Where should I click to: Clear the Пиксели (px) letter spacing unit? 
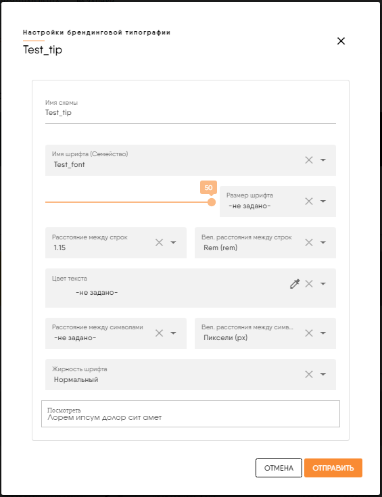pos(309,333)
